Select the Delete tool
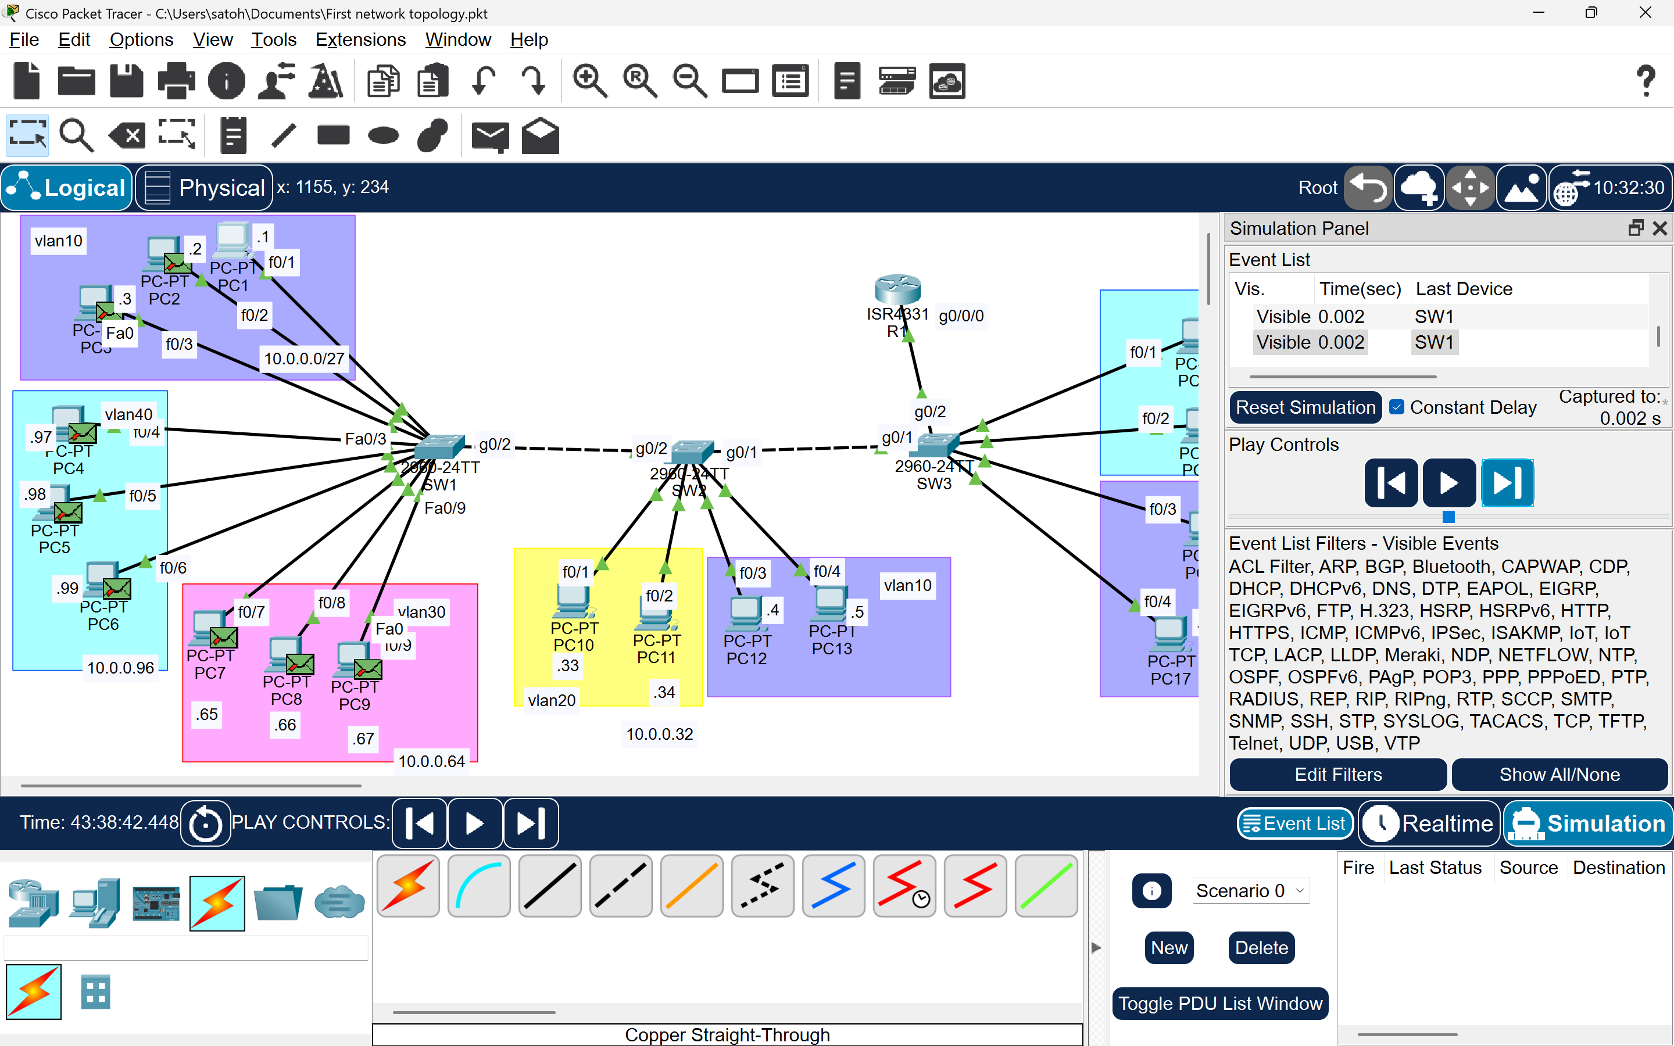1674x1046 pixels. (126, 135)
